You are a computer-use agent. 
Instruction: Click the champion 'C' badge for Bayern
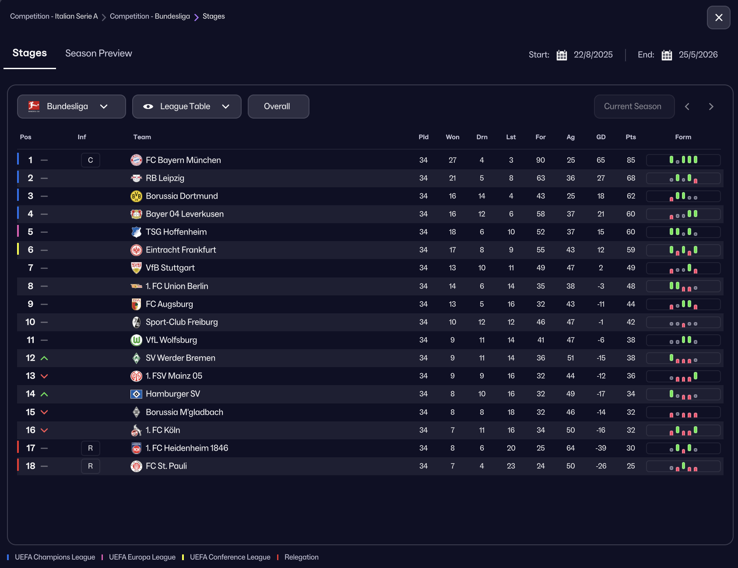pos(91,160)
